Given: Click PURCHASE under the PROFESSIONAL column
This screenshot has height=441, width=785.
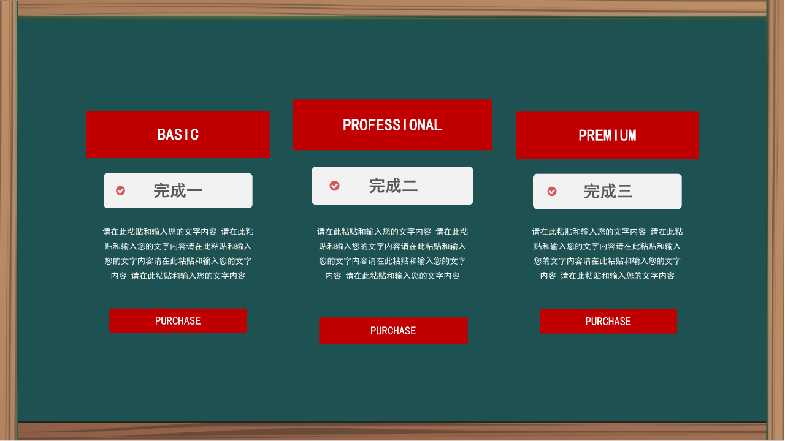Looking at the screenshot, I should coord(393,331).
